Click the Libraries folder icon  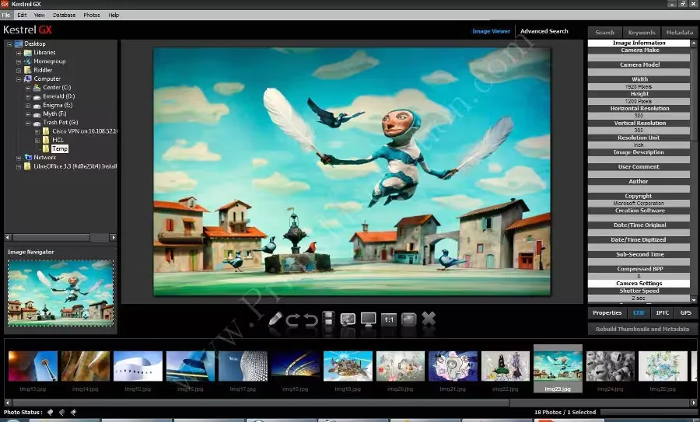pyautogui.click(x=28, y=52)
